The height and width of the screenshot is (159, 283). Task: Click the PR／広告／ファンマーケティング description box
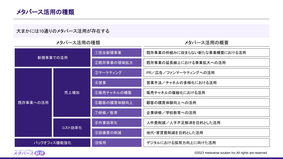pyautogui.click(x=206, y=73)
